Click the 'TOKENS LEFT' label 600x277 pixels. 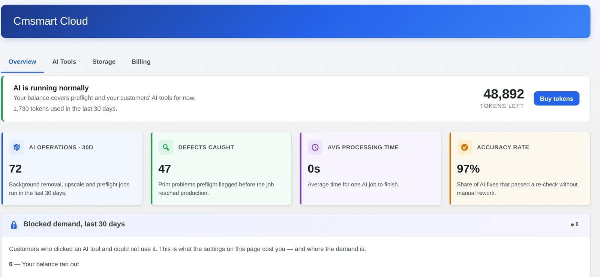502,106
